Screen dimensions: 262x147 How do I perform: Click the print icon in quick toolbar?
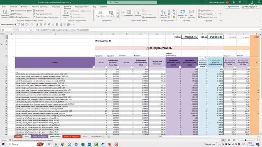coord(41,24)
